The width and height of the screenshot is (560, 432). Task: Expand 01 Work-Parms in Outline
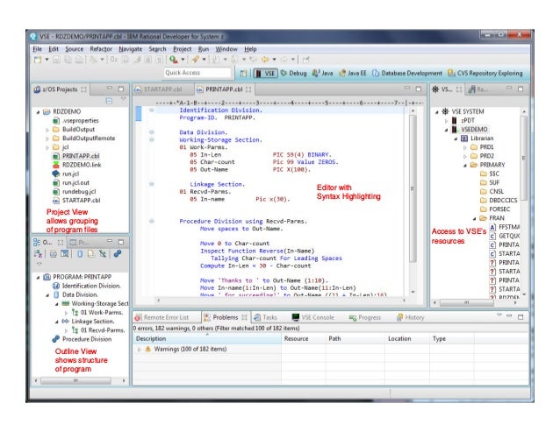coord(66,313)
